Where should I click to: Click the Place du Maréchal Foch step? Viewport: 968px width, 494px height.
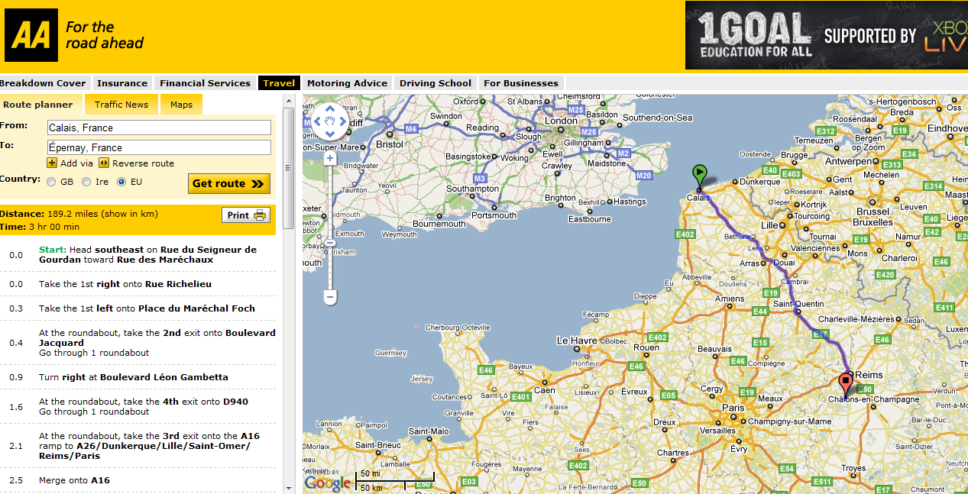pyautogui.click(x=138, y=308)
